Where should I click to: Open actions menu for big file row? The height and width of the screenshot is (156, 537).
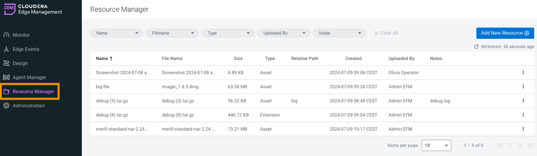pyautogui.click(x=523, y=87)
